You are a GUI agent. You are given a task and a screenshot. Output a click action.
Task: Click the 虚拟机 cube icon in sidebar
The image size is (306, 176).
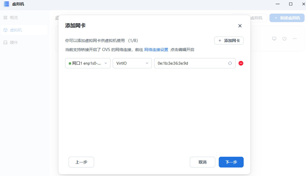(5, 30)
